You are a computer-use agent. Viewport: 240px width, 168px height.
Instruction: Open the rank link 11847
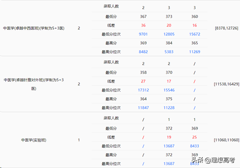143,108
